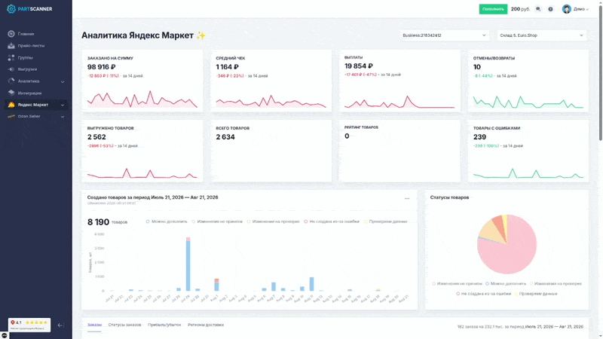Image resolution: width=603 pixels, height=339 pixels.
Task: Switch to the Статусы заказов tab
Action: click(124, 325)
